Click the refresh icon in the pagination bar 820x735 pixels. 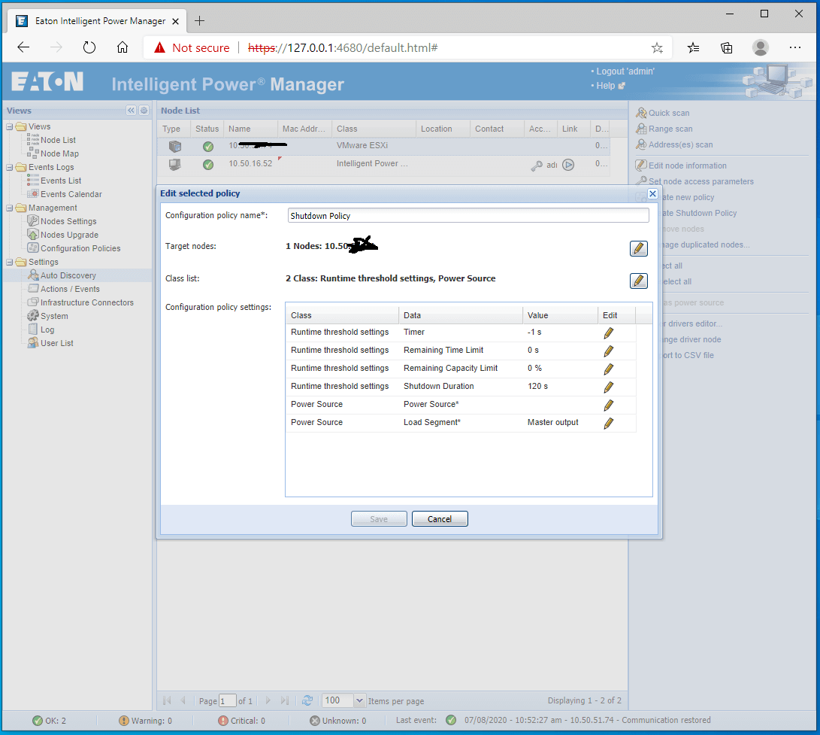(308, 700)
